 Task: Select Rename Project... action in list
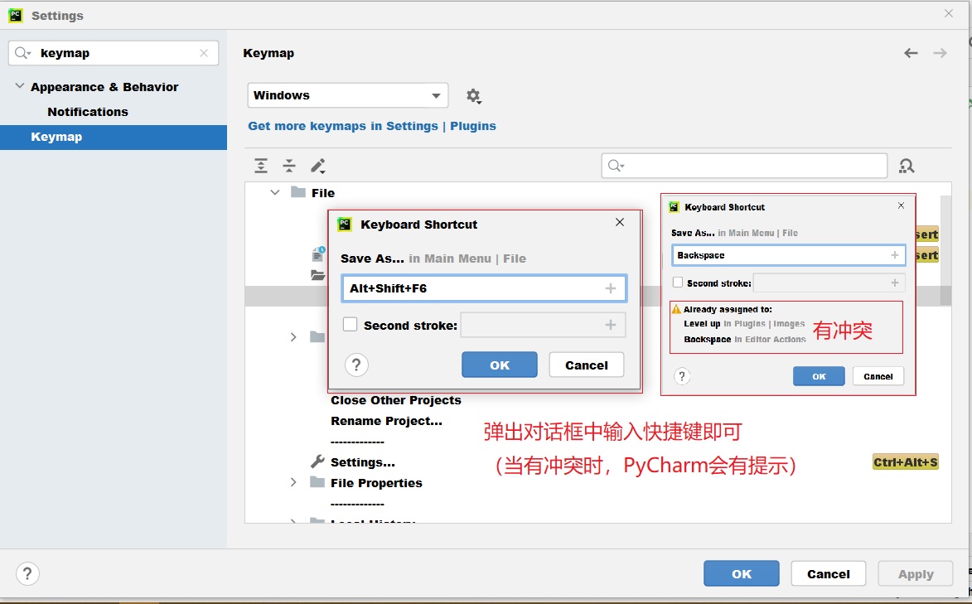[386, 421]
